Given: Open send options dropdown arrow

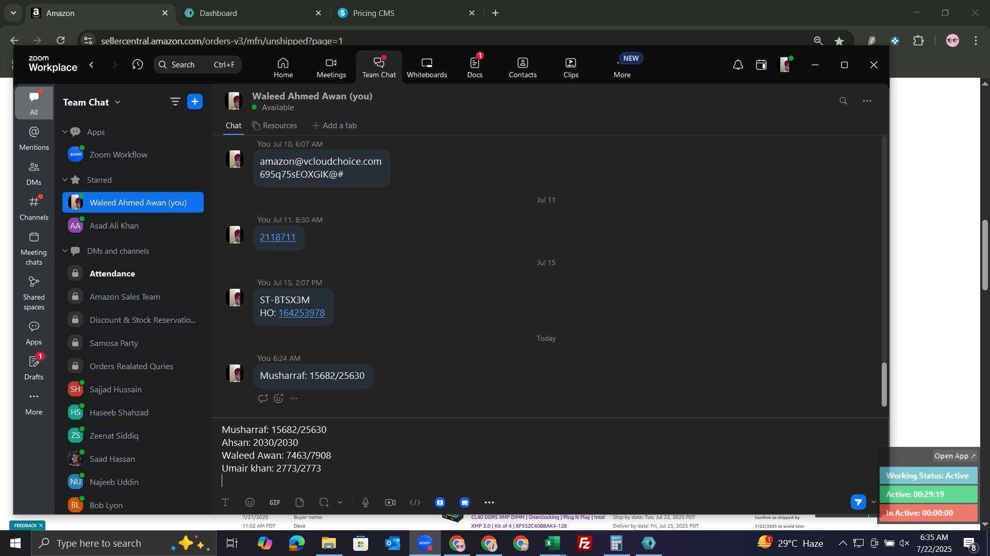Looking at the screenshot, I should pos(873,502).
